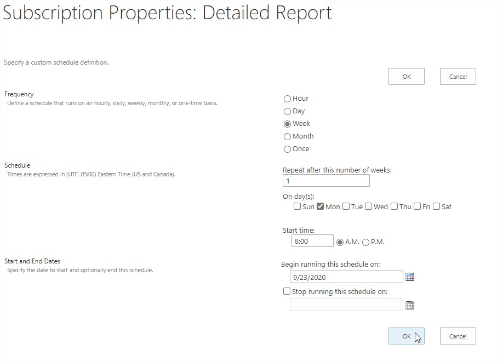The width and height of the screenshot is (503, 362).
Task: Uncheck the Mon day checkbox
Action: tap(320, 206)
